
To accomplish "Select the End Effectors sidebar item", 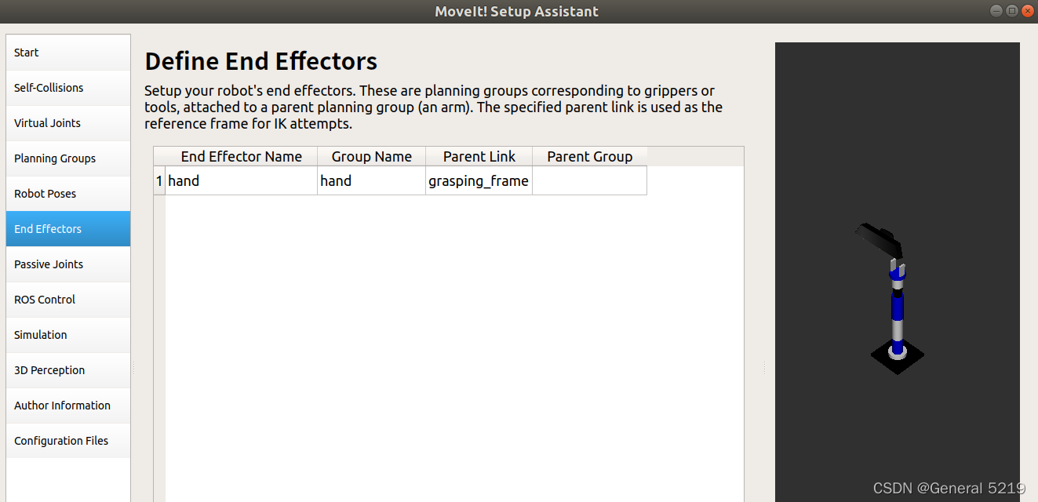I will tap(68, 229).
